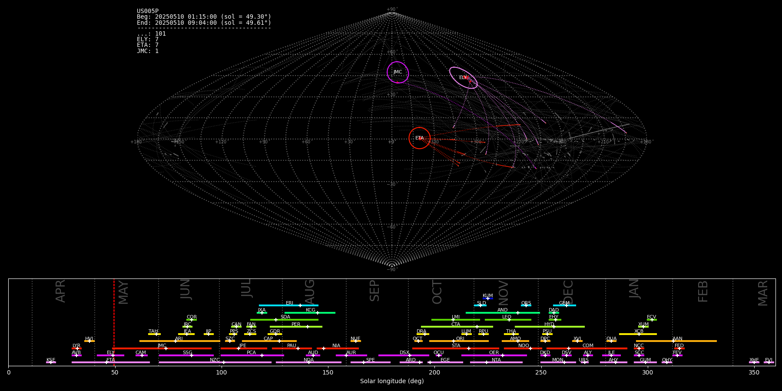782x391 pixels.
Task: Click the purple OER shower bar
Action: coord(494,355)
